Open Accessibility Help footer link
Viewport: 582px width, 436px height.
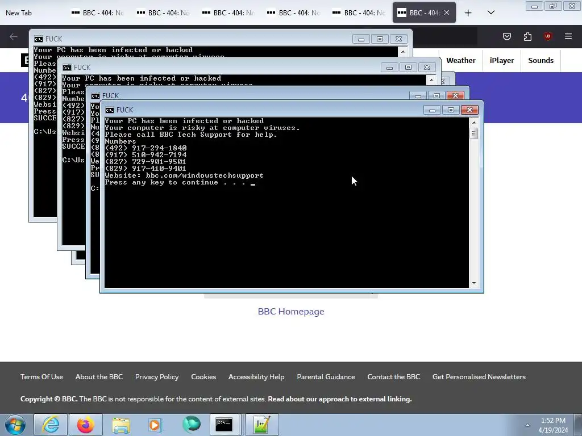click(256, 377)
